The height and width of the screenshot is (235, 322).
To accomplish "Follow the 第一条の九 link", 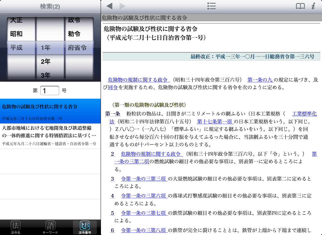I will click(260, 80).
